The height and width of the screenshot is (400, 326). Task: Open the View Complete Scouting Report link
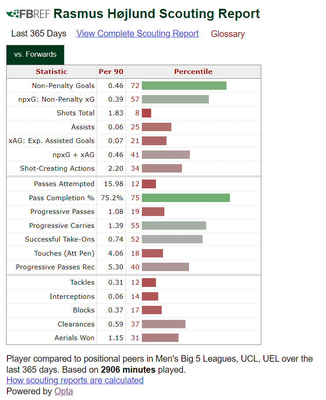(x=137, y=33)
